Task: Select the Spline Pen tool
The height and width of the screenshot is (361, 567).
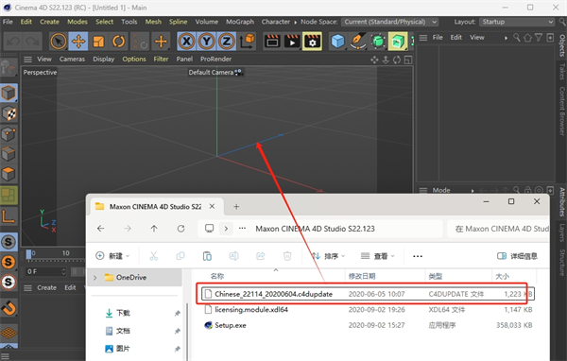Action: (358, 42)
